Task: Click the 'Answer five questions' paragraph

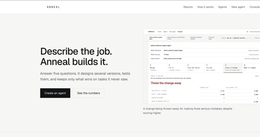Action: pyautogui.click(x=85, y=76)
